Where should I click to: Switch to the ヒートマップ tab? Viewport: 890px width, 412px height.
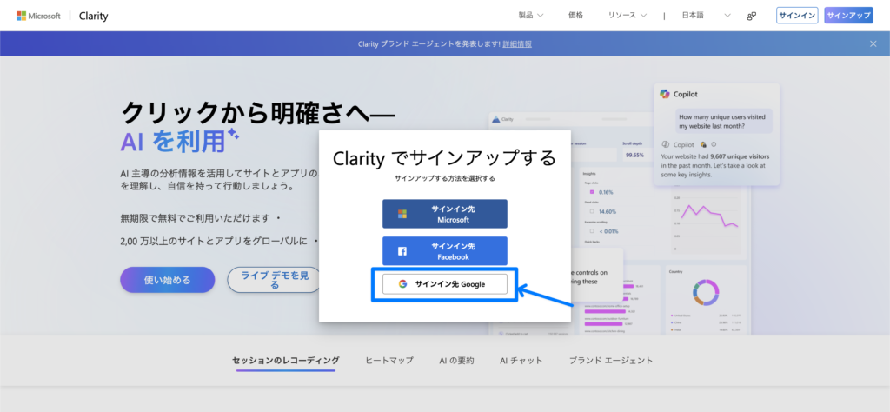click(x=389, y=360)
